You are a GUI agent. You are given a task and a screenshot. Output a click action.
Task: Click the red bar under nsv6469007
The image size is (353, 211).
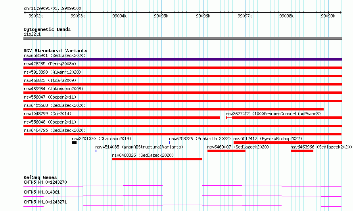pyautogui.click(x=226, y=151)
